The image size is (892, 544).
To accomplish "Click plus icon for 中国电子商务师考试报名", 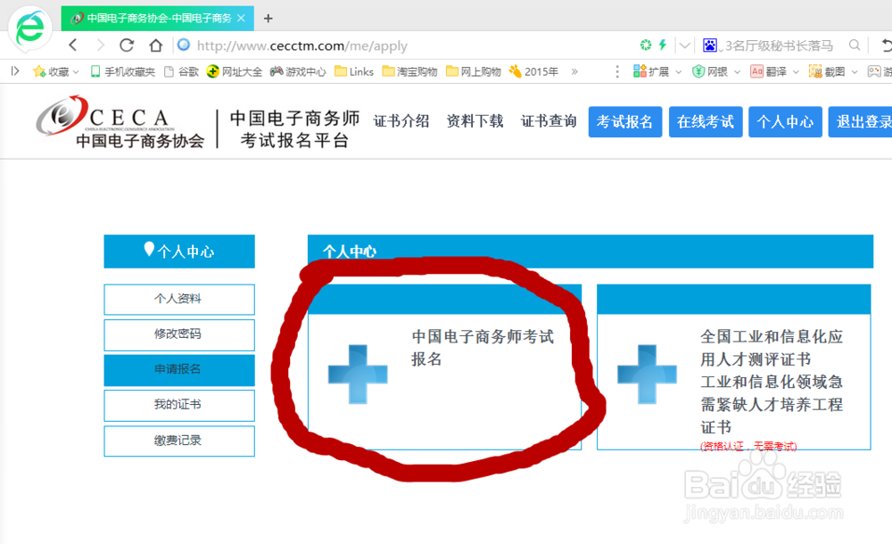I will [x=358, y=374].
